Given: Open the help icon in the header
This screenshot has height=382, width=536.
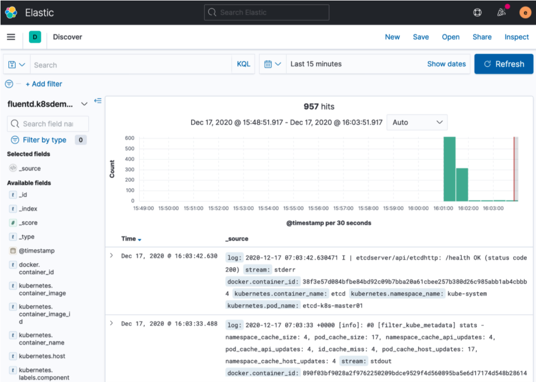Looking at the screenshot, I should (477, 12).
